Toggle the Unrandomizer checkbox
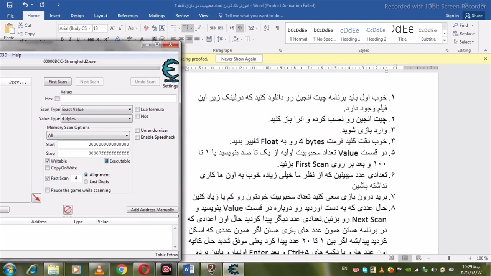The width and height of the screenshot is (491, 276). pyautogui.click(x=137, y=130)
